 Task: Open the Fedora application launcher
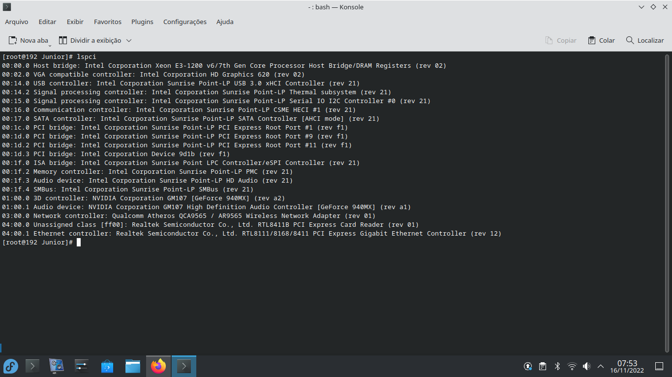point(11,366)
